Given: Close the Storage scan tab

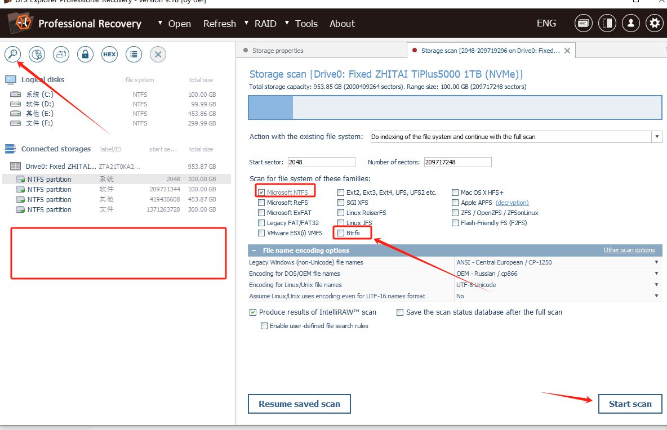Looking at the screenshot, I should (567, 51).
